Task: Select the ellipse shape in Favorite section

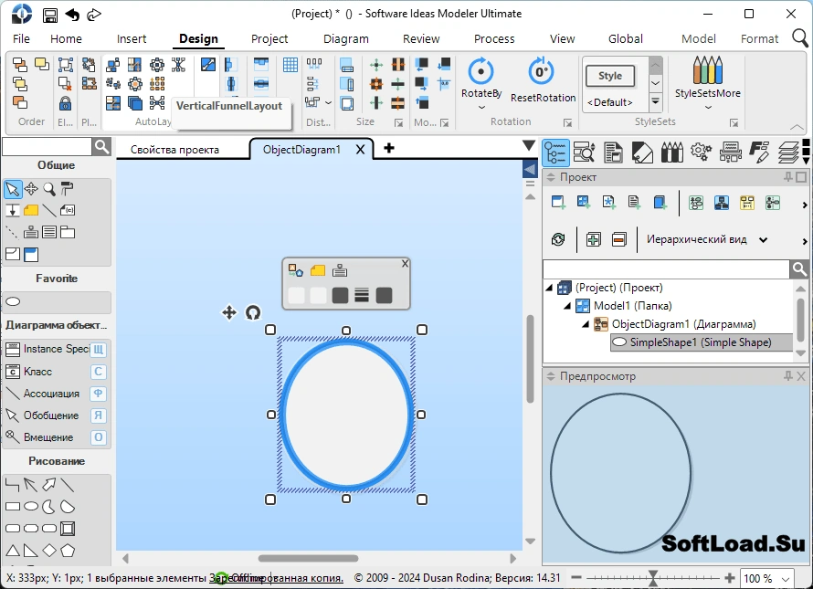Action: click(x=13, y=301)
